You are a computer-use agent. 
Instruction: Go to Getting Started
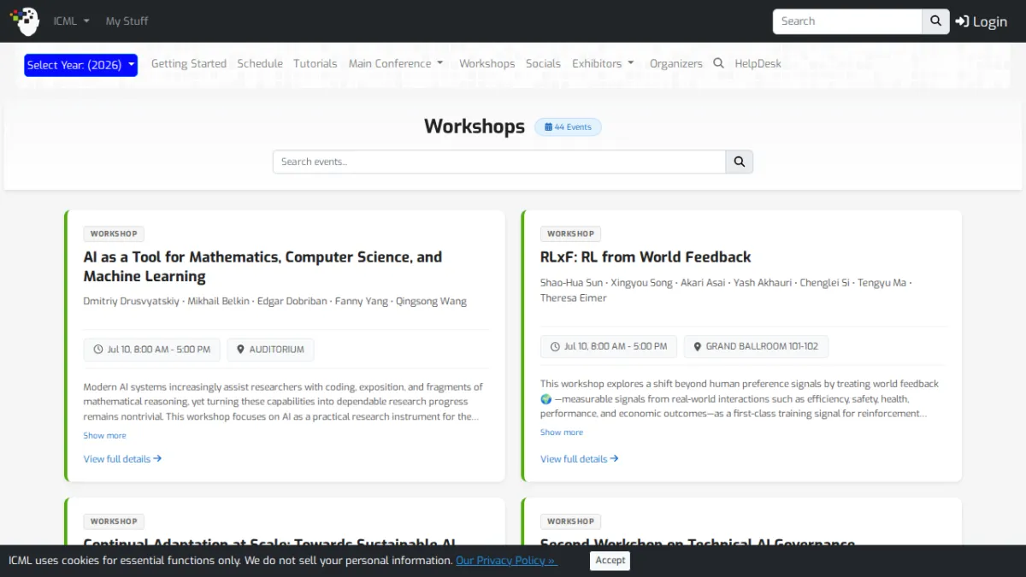tap(189, 63)
